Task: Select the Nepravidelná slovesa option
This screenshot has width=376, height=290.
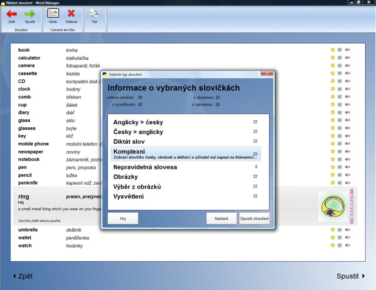Action: pos(145,167)
